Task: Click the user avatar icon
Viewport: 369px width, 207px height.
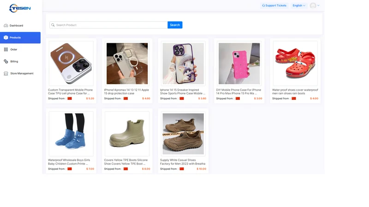Action: click(313, 6)
